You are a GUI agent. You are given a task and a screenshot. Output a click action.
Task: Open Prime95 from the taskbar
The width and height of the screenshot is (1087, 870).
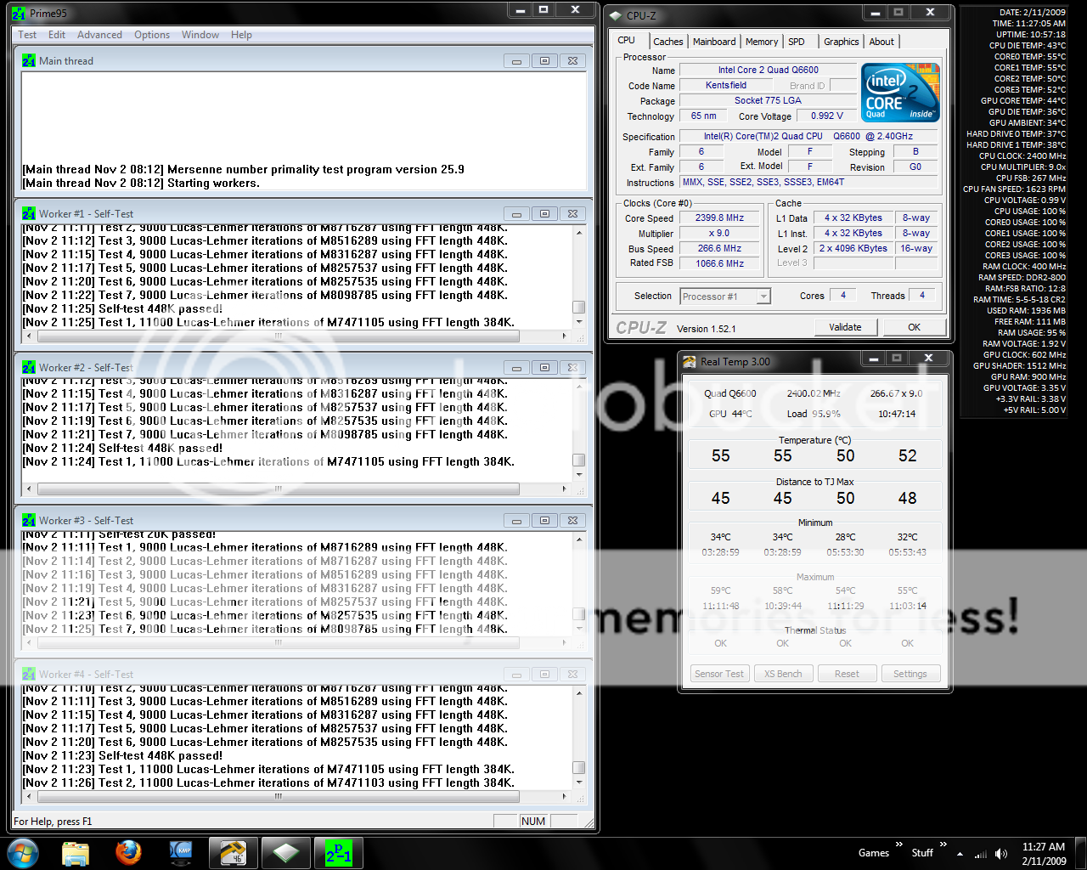337,852
